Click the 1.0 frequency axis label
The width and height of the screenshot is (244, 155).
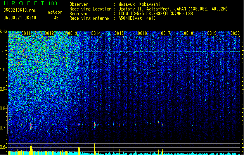(x=3, y=70)
